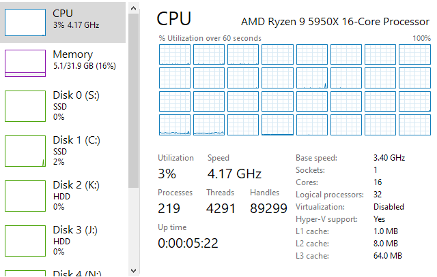Select the Disk 3 (J:) graph thumbnail
437x277 pixels.
click(x=25, y=240)
